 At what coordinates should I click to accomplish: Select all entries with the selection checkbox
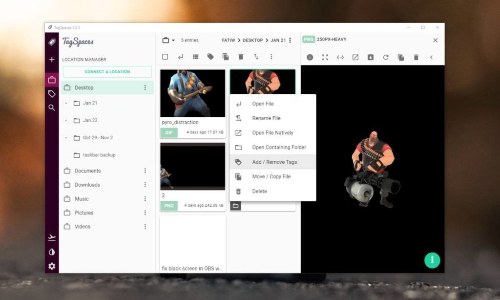pyautogui.click(x=165, y=57)
